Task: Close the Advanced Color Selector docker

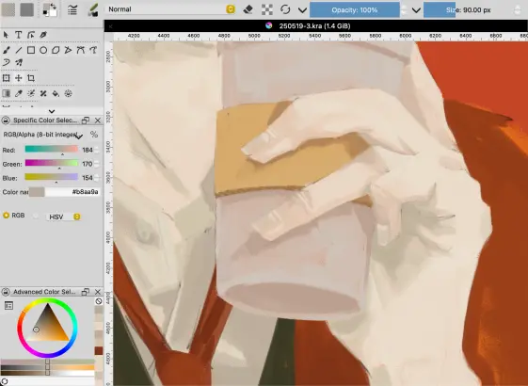Action: pyautogui.click(x=98, y=292)
